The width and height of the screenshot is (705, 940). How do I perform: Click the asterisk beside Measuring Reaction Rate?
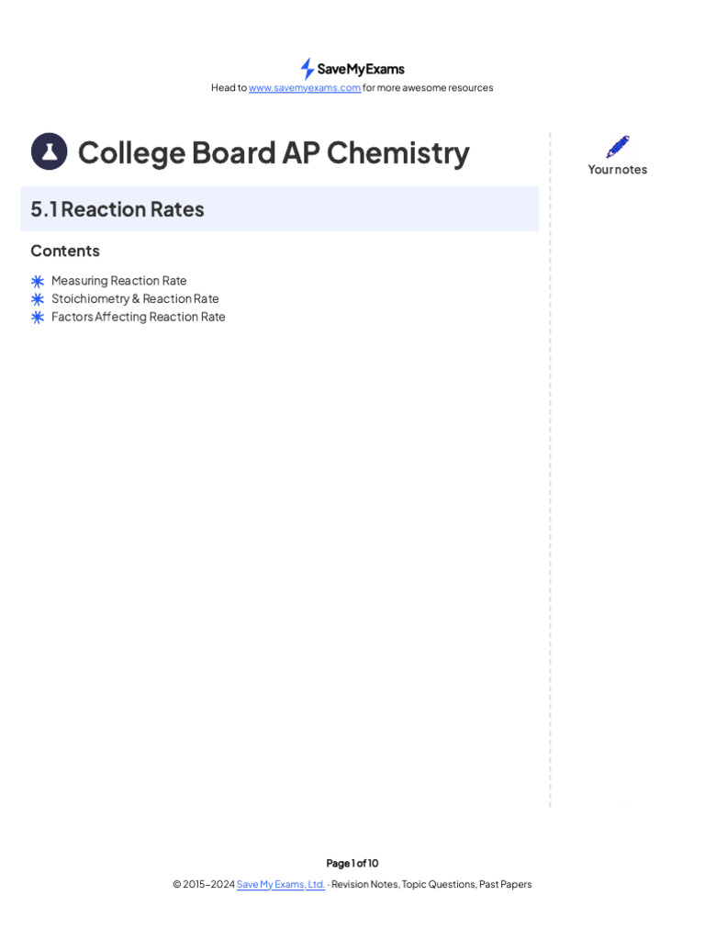(x=38, y=281)
